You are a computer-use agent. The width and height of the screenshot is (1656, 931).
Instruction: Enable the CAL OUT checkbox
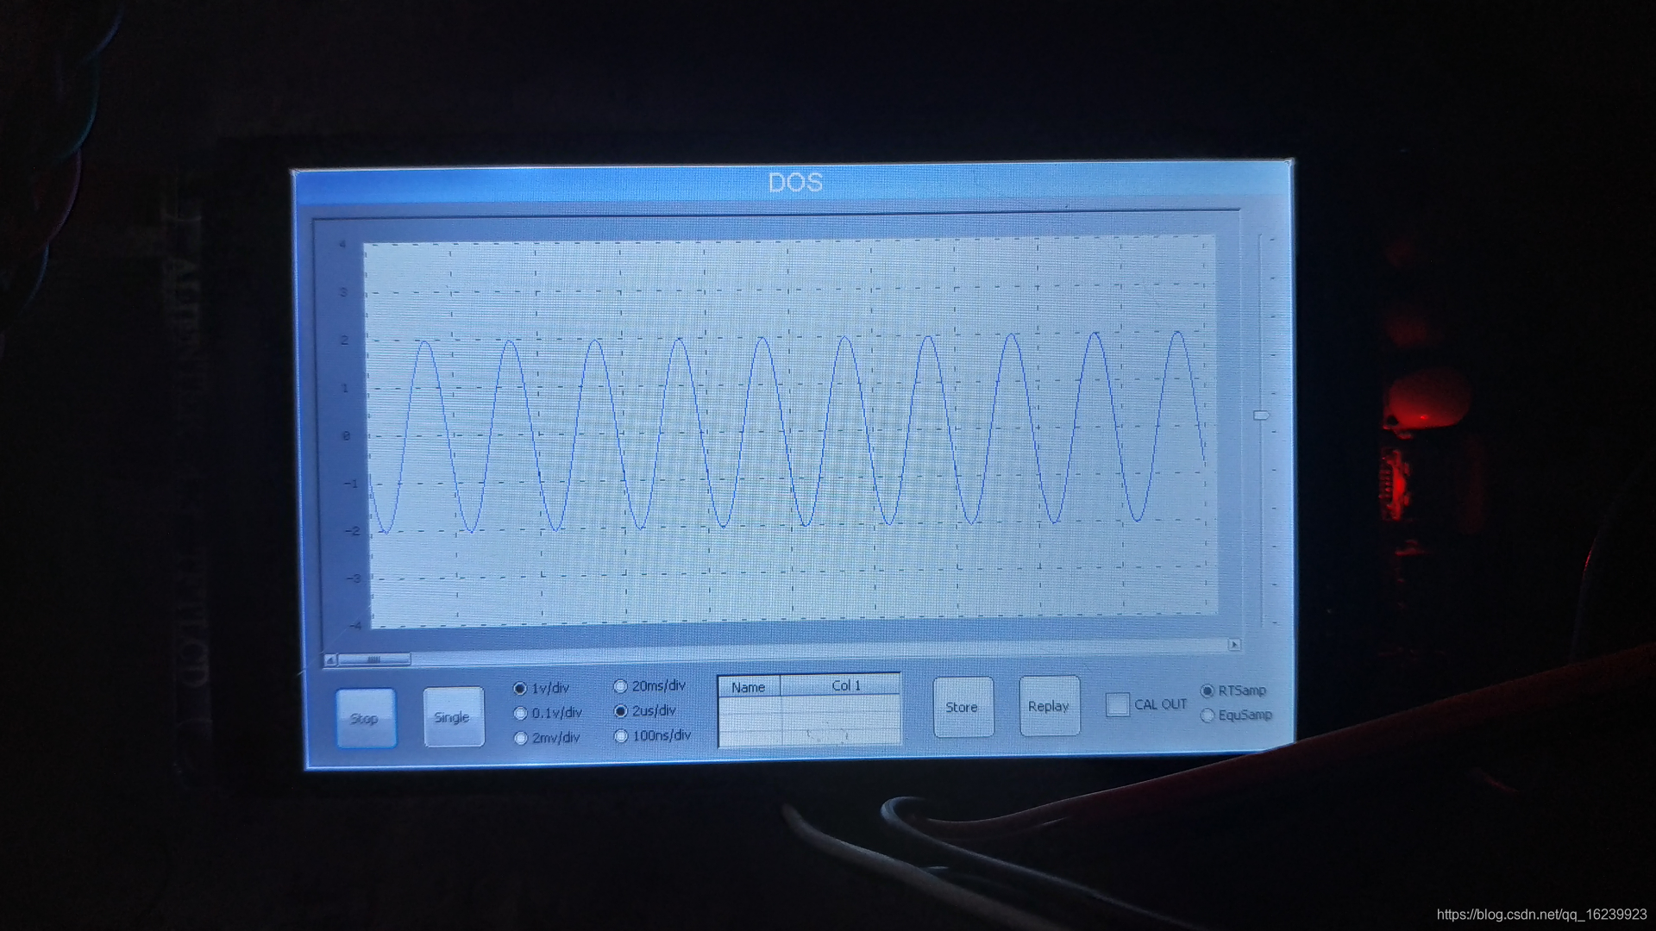click(1118, 704)
